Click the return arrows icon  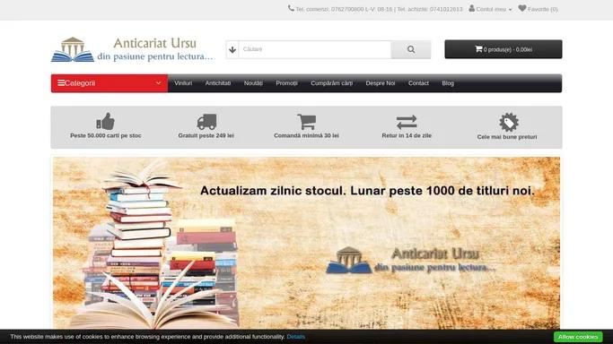pos(407,122)
